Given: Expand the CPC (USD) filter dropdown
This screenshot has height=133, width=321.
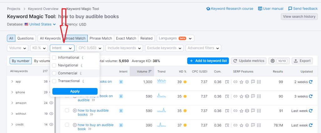Looking at the screenshot, I should click(90, 48).
